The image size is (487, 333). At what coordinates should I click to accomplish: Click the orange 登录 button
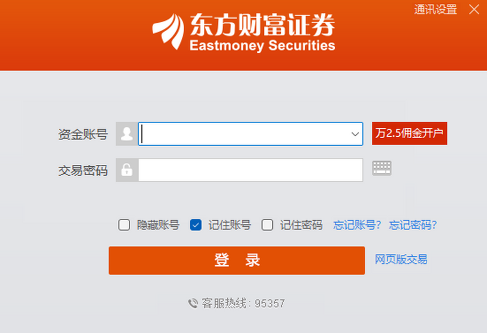[x=237, y=260]
